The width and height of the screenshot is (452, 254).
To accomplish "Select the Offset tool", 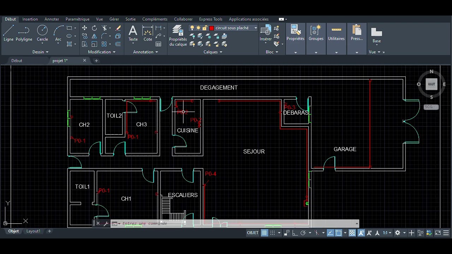I will pyautogui.click(x=118, y=44).
